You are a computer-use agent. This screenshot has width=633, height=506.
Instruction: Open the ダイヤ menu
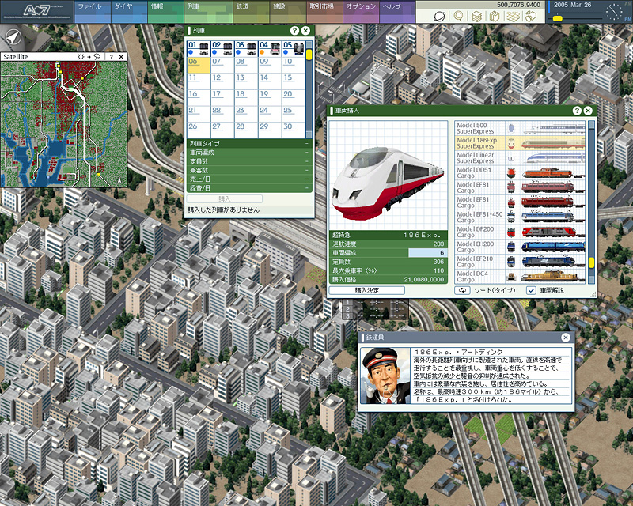[x=129, y=11]
